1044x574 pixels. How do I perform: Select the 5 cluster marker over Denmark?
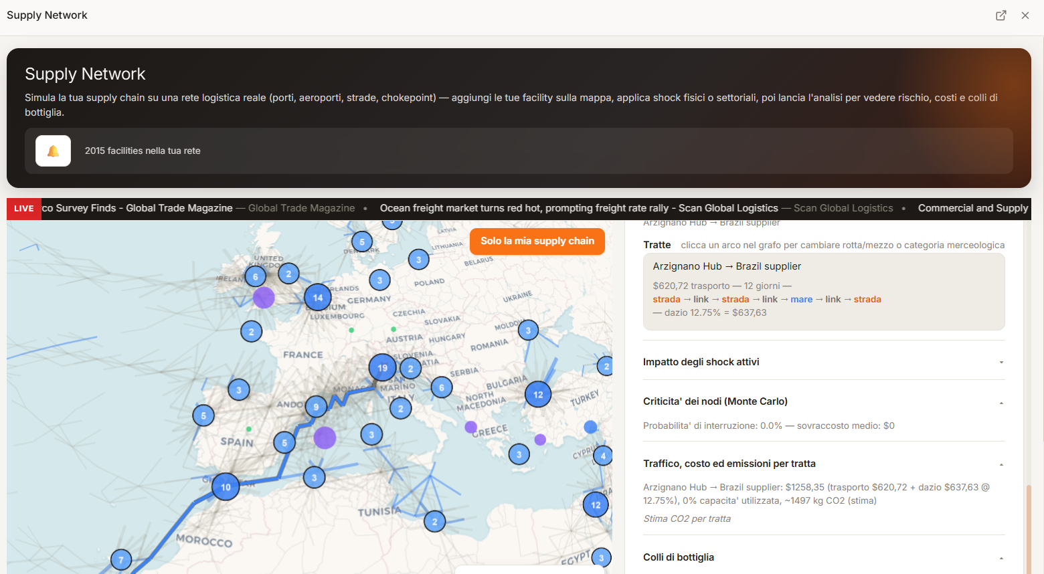coord(362,242)
